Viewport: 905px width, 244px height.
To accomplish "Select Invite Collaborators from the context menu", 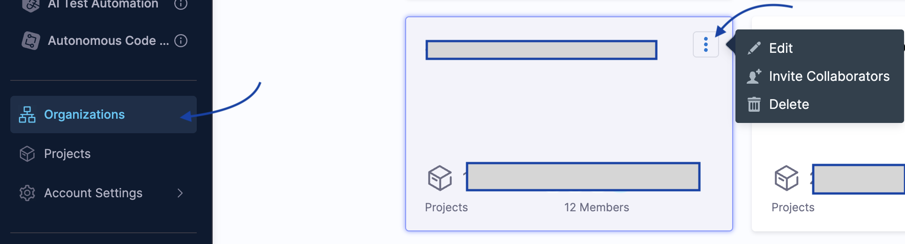I will 829,76.
